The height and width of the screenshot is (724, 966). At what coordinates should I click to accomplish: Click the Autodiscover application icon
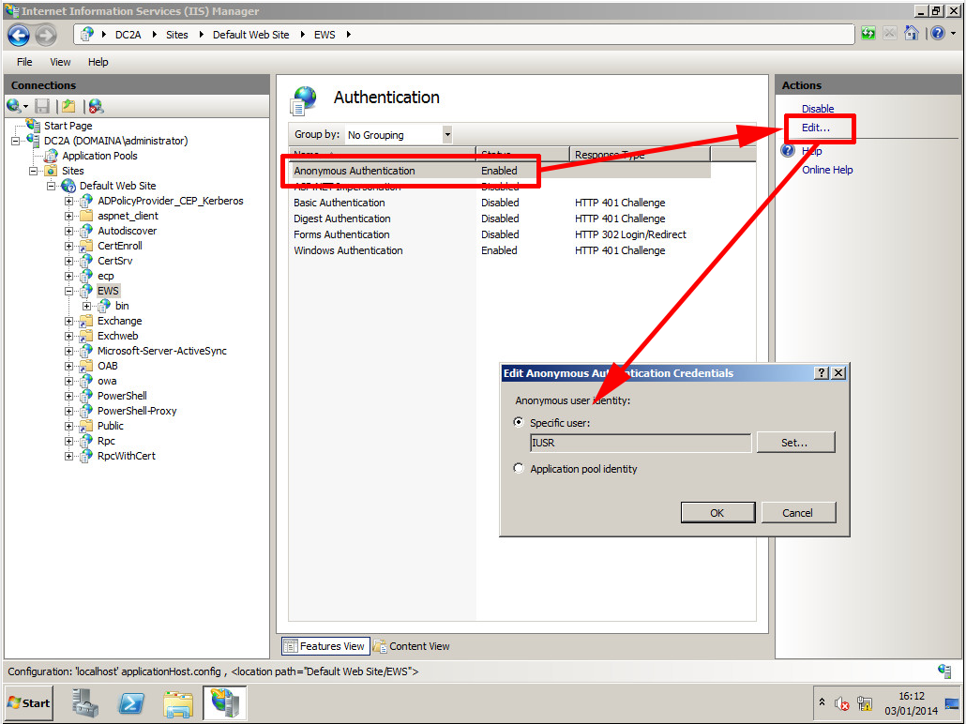click(x=87, y=231)
